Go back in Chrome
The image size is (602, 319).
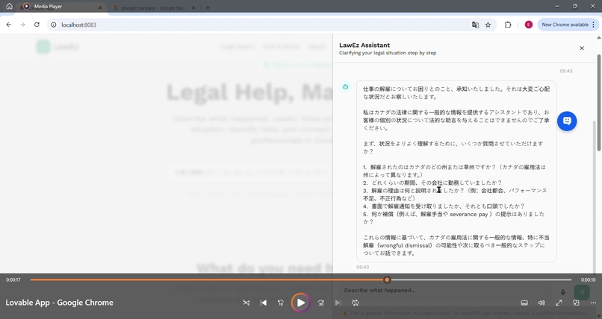tap(8, 25)
